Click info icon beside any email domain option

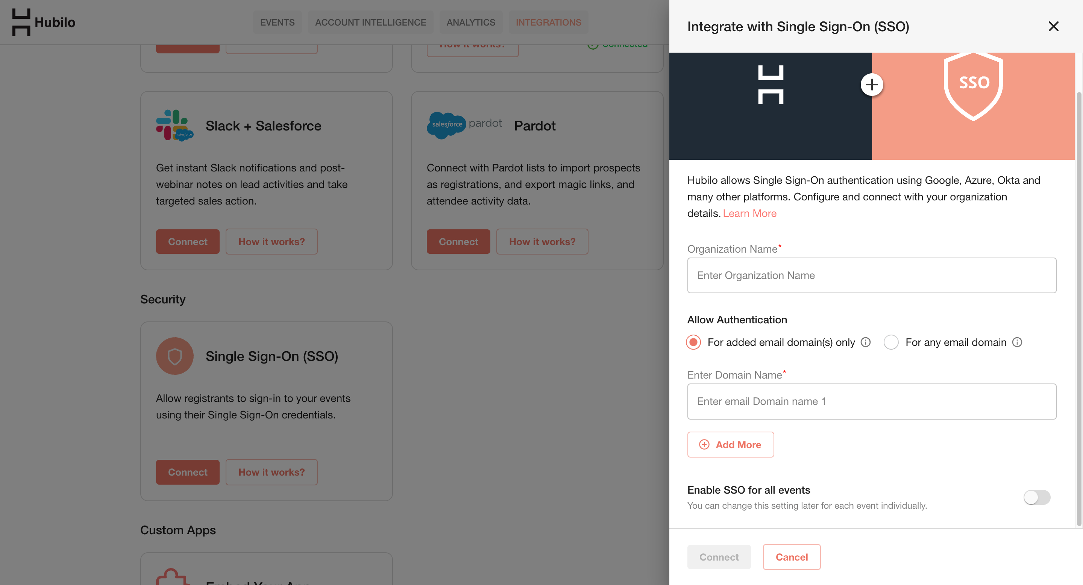coord(1017,342)
